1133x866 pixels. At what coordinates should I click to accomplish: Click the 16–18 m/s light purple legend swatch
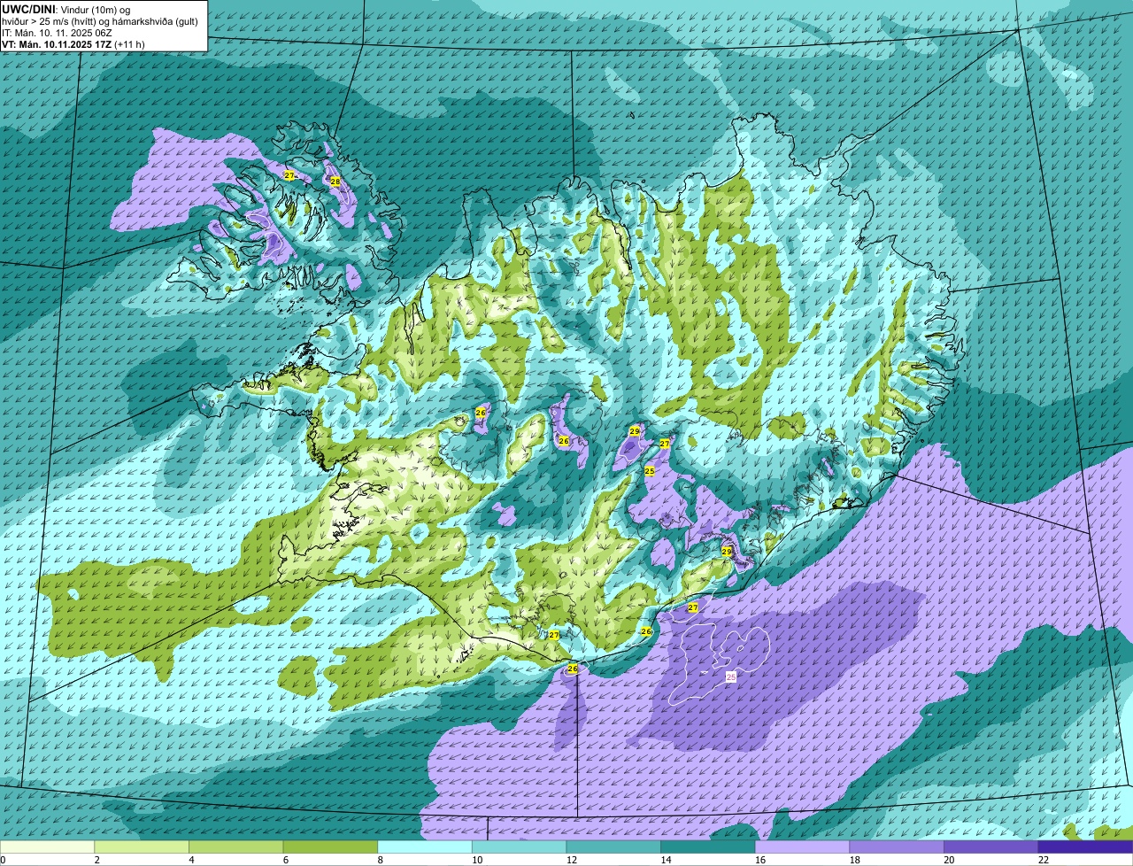(x=802, y=847)
